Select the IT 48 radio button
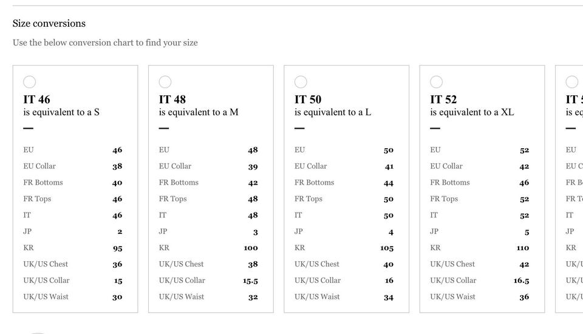 165,82
